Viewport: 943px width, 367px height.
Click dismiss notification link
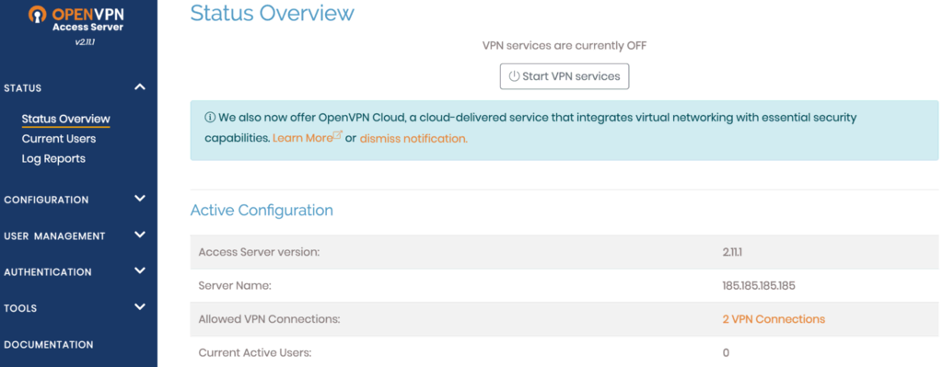pos(413,138)
